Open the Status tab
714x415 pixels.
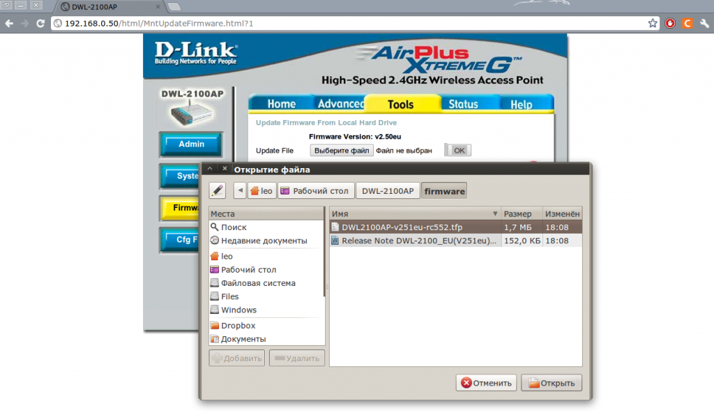463,104
